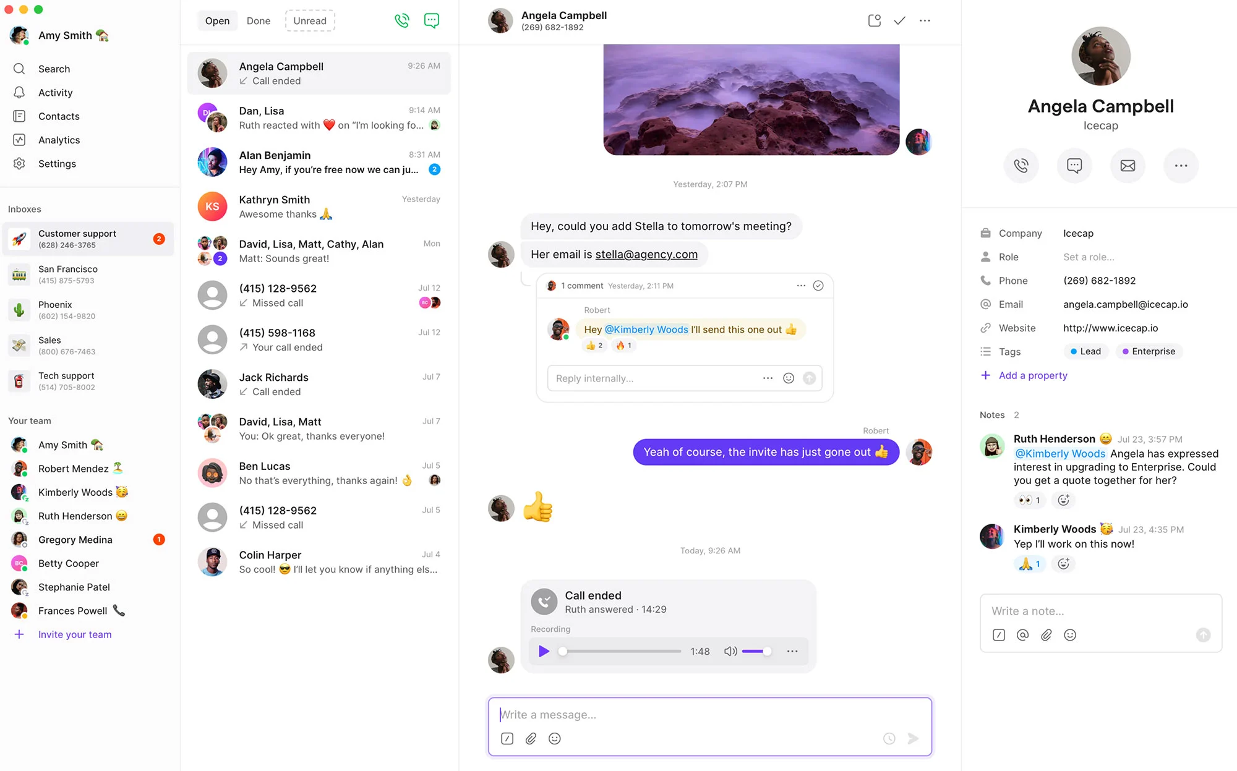The height and width of the screenshot is (771, 1237).
Task: Select the Done tab filter
Action: click(258, 20)
